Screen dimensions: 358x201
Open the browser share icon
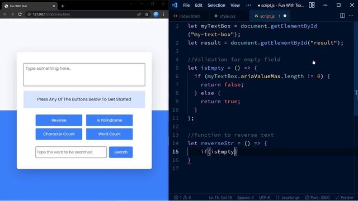click(139, 14)
